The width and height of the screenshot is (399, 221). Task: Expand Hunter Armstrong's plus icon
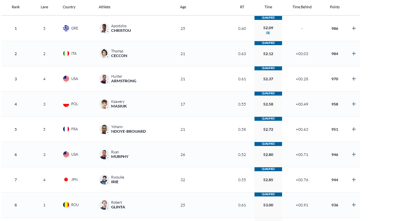(354, 79)
